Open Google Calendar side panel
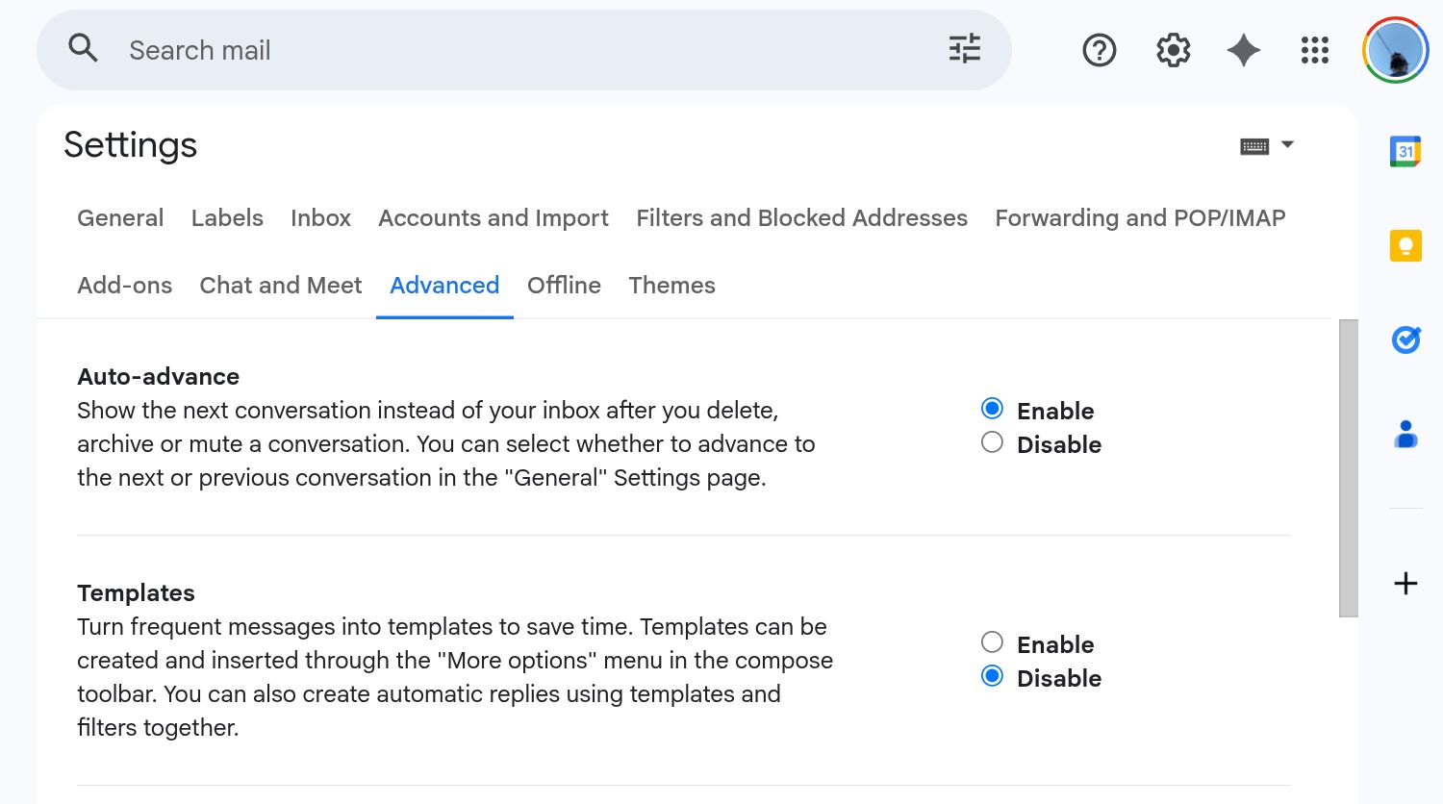 tap(1405, 152)
